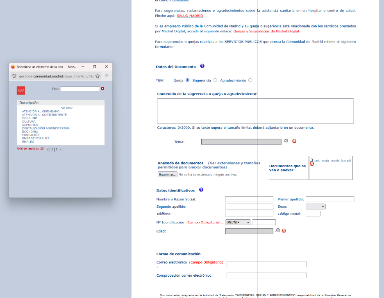
Task: Clear the Edad field with red X
Action: tap(284, 231)
